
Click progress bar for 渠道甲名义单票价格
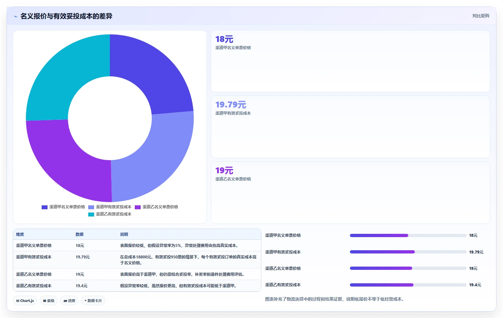point(408,235)
